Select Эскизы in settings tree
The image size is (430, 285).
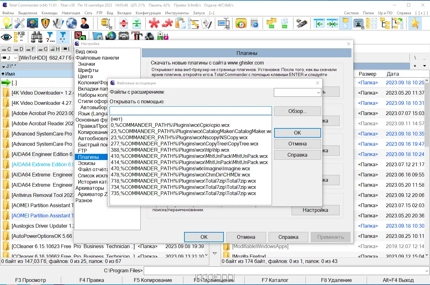pyautogui.click(x=87, y=163)
